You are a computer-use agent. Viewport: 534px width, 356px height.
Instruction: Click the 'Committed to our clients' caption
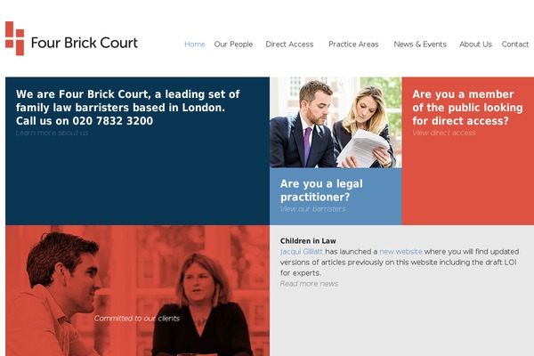point(137,319)
